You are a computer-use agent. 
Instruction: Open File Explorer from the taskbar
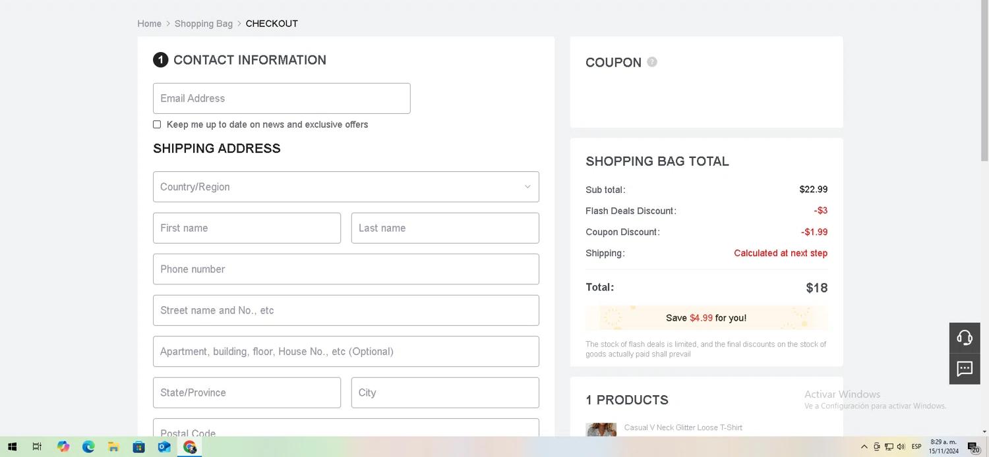tap(113, 447)
